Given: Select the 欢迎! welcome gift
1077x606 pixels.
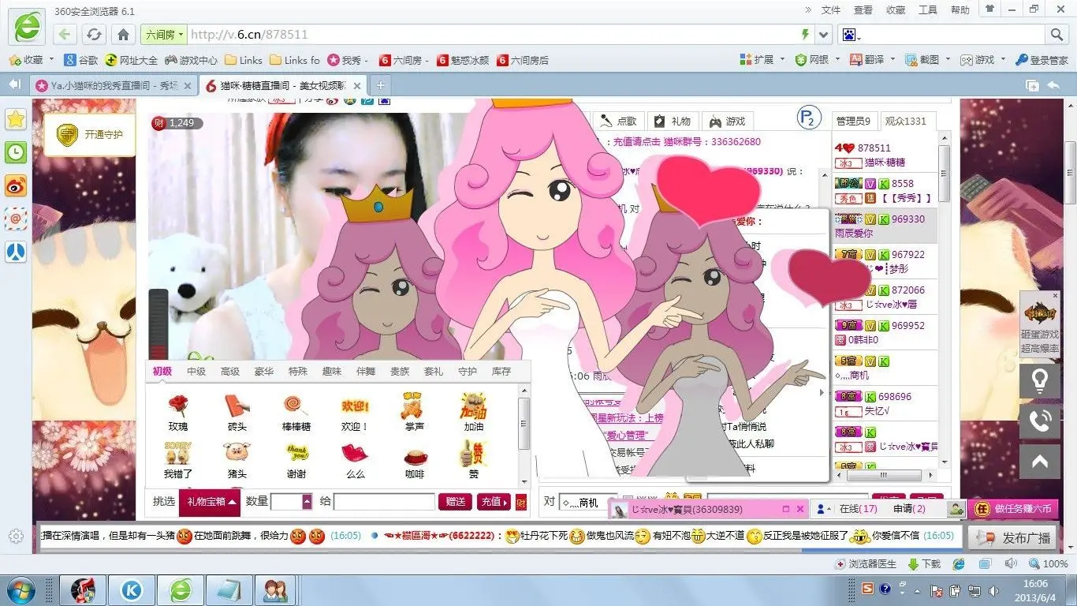Looking at the screenshot, I should [355, 413].
